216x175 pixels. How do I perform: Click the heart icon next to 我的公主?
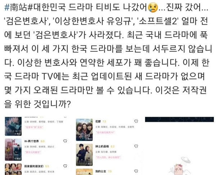pos(136,171)
